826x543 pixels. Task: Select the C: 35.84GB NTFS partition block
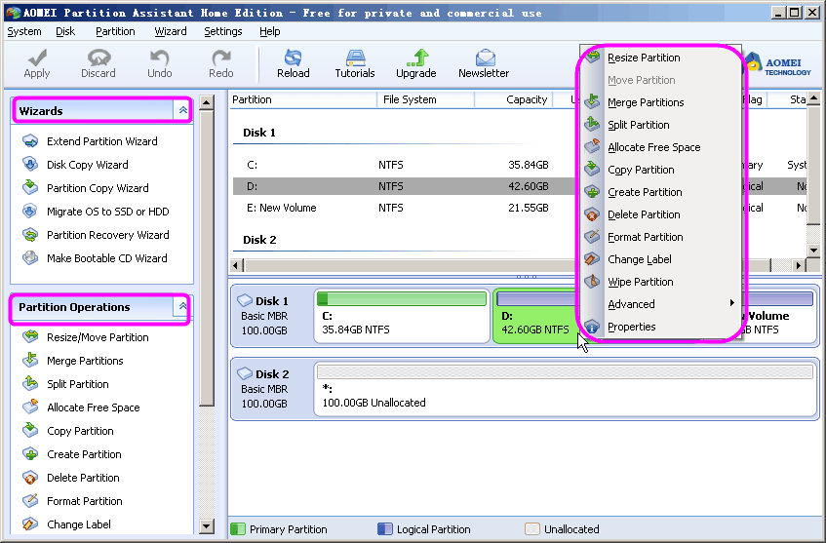402,316
